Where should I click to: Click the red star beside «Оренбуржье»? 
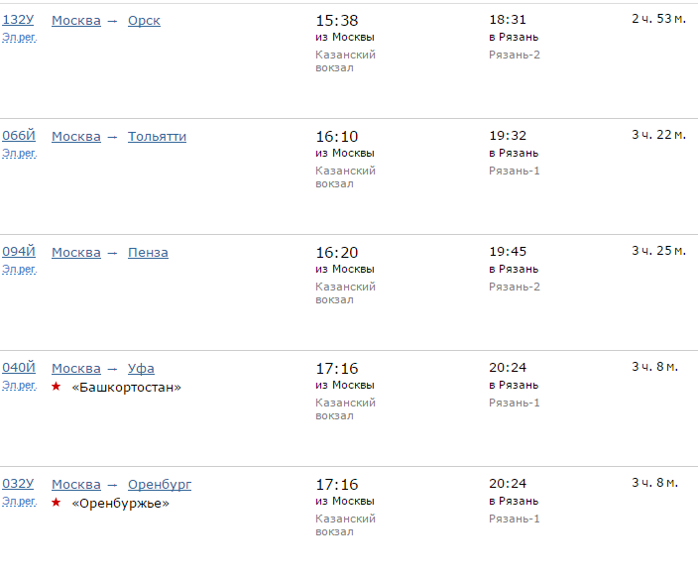[57, 502]
